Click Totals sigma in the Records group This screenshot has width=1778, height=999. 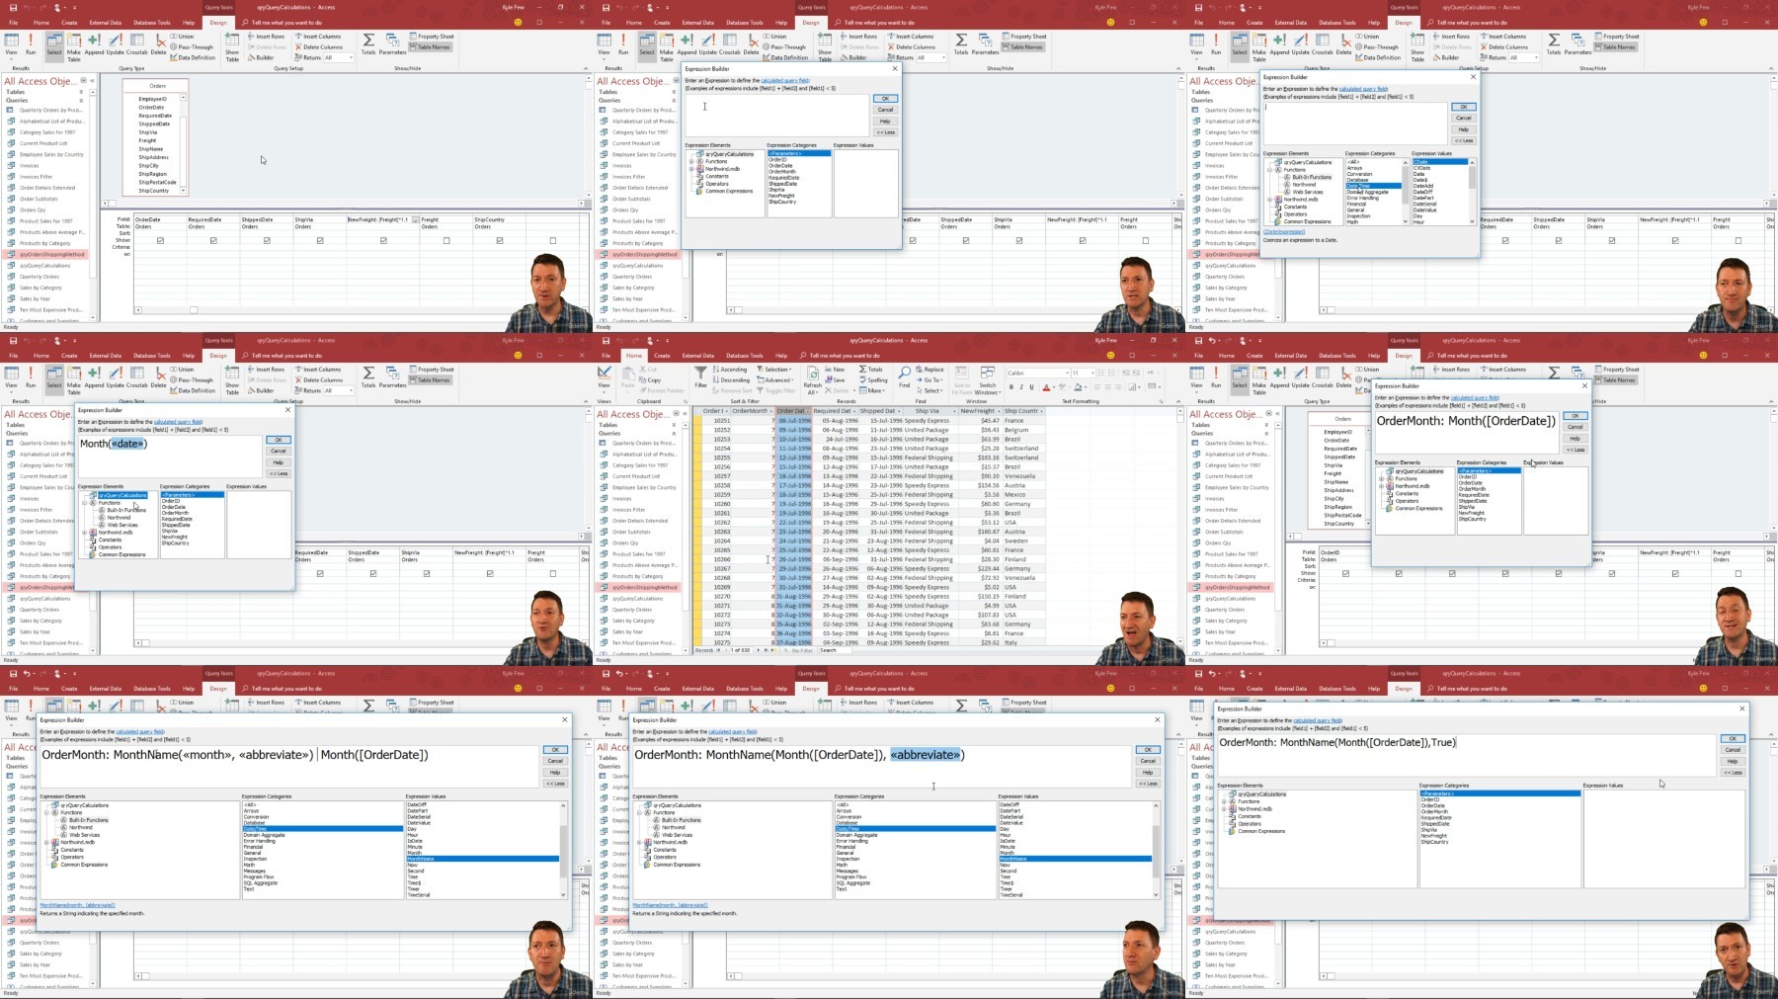coord(872,370)
